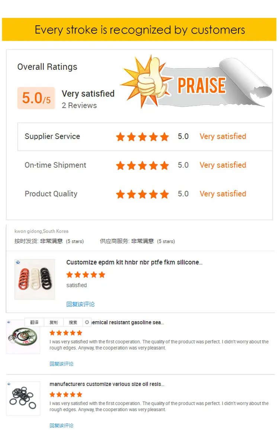Open 'manufacturers customize various size' product link
The width and height of the screenshot is (279, 436).
pos(107,384)
